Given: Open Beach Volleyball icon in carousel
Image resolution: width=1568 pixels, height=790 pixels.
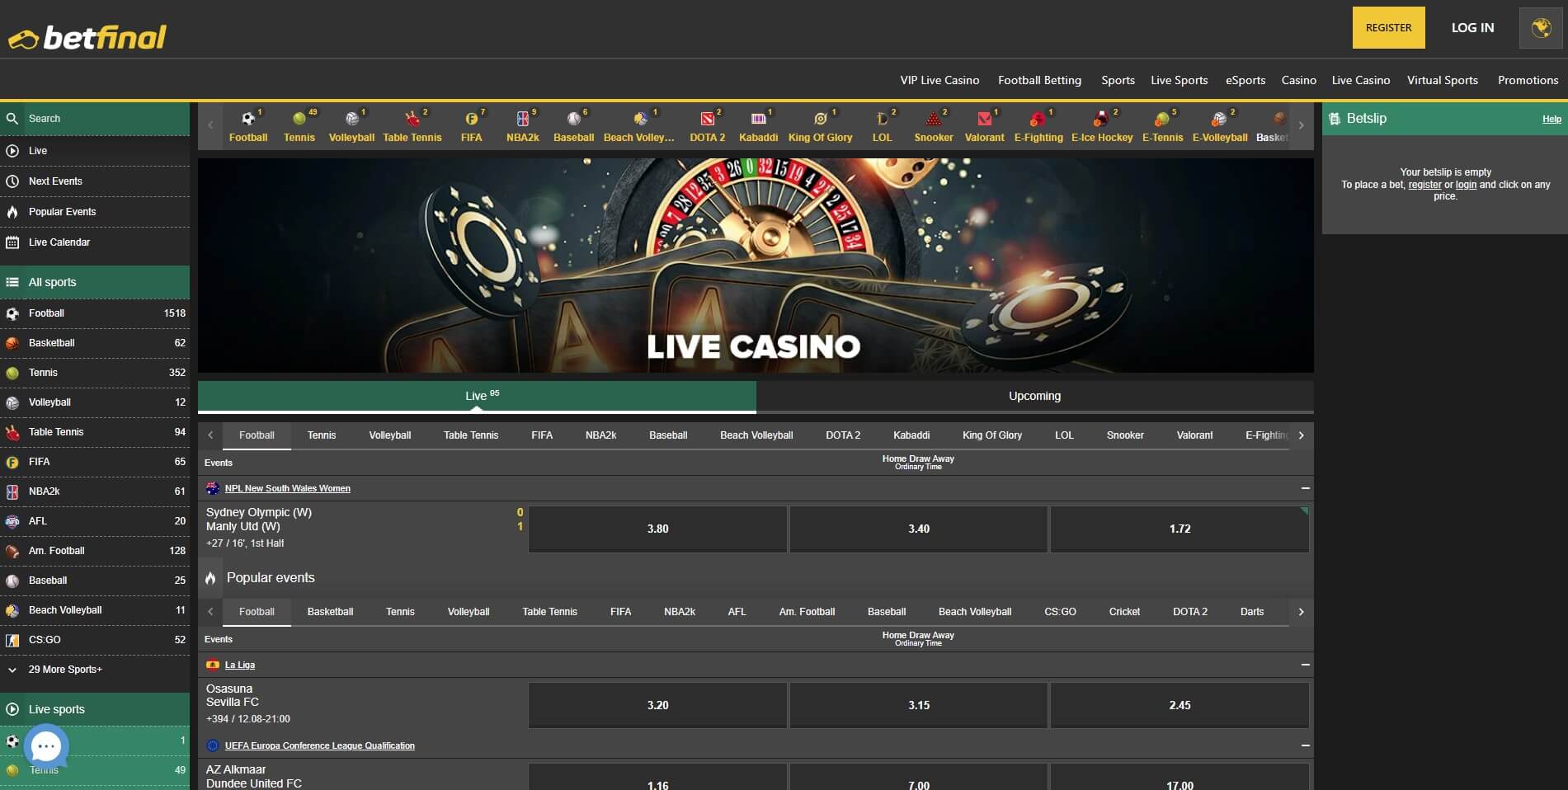Looking at the screenshot, I should [638, 126].
